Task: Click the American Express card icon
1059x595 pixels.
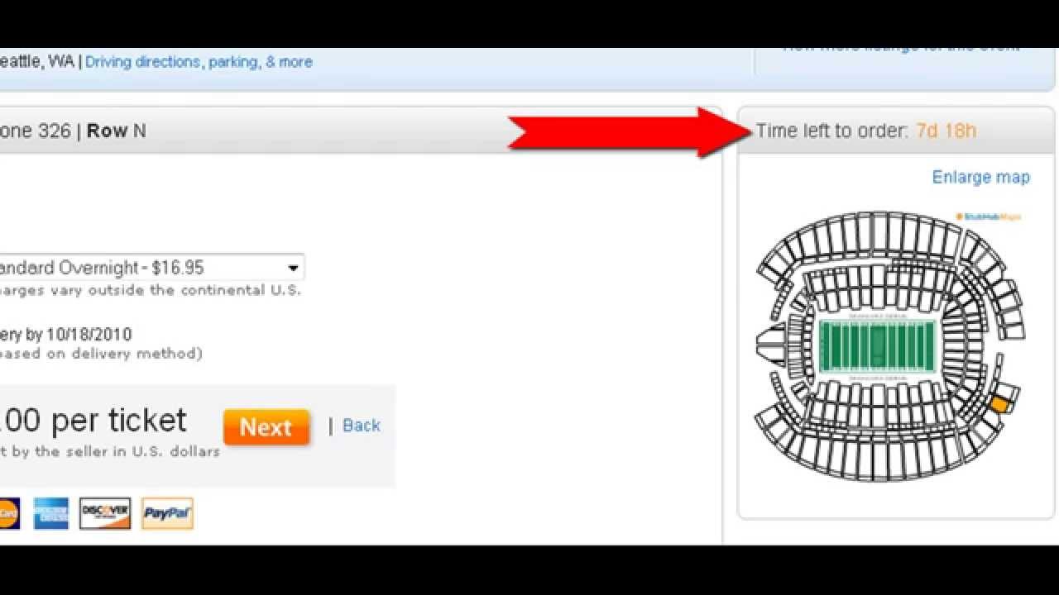Action: click(50, 514)
